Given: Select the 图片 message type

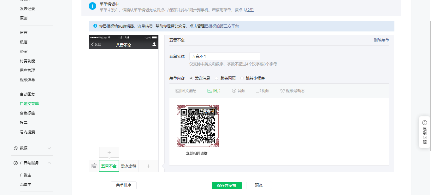Looking at the screenshot, I should (214, 91).
